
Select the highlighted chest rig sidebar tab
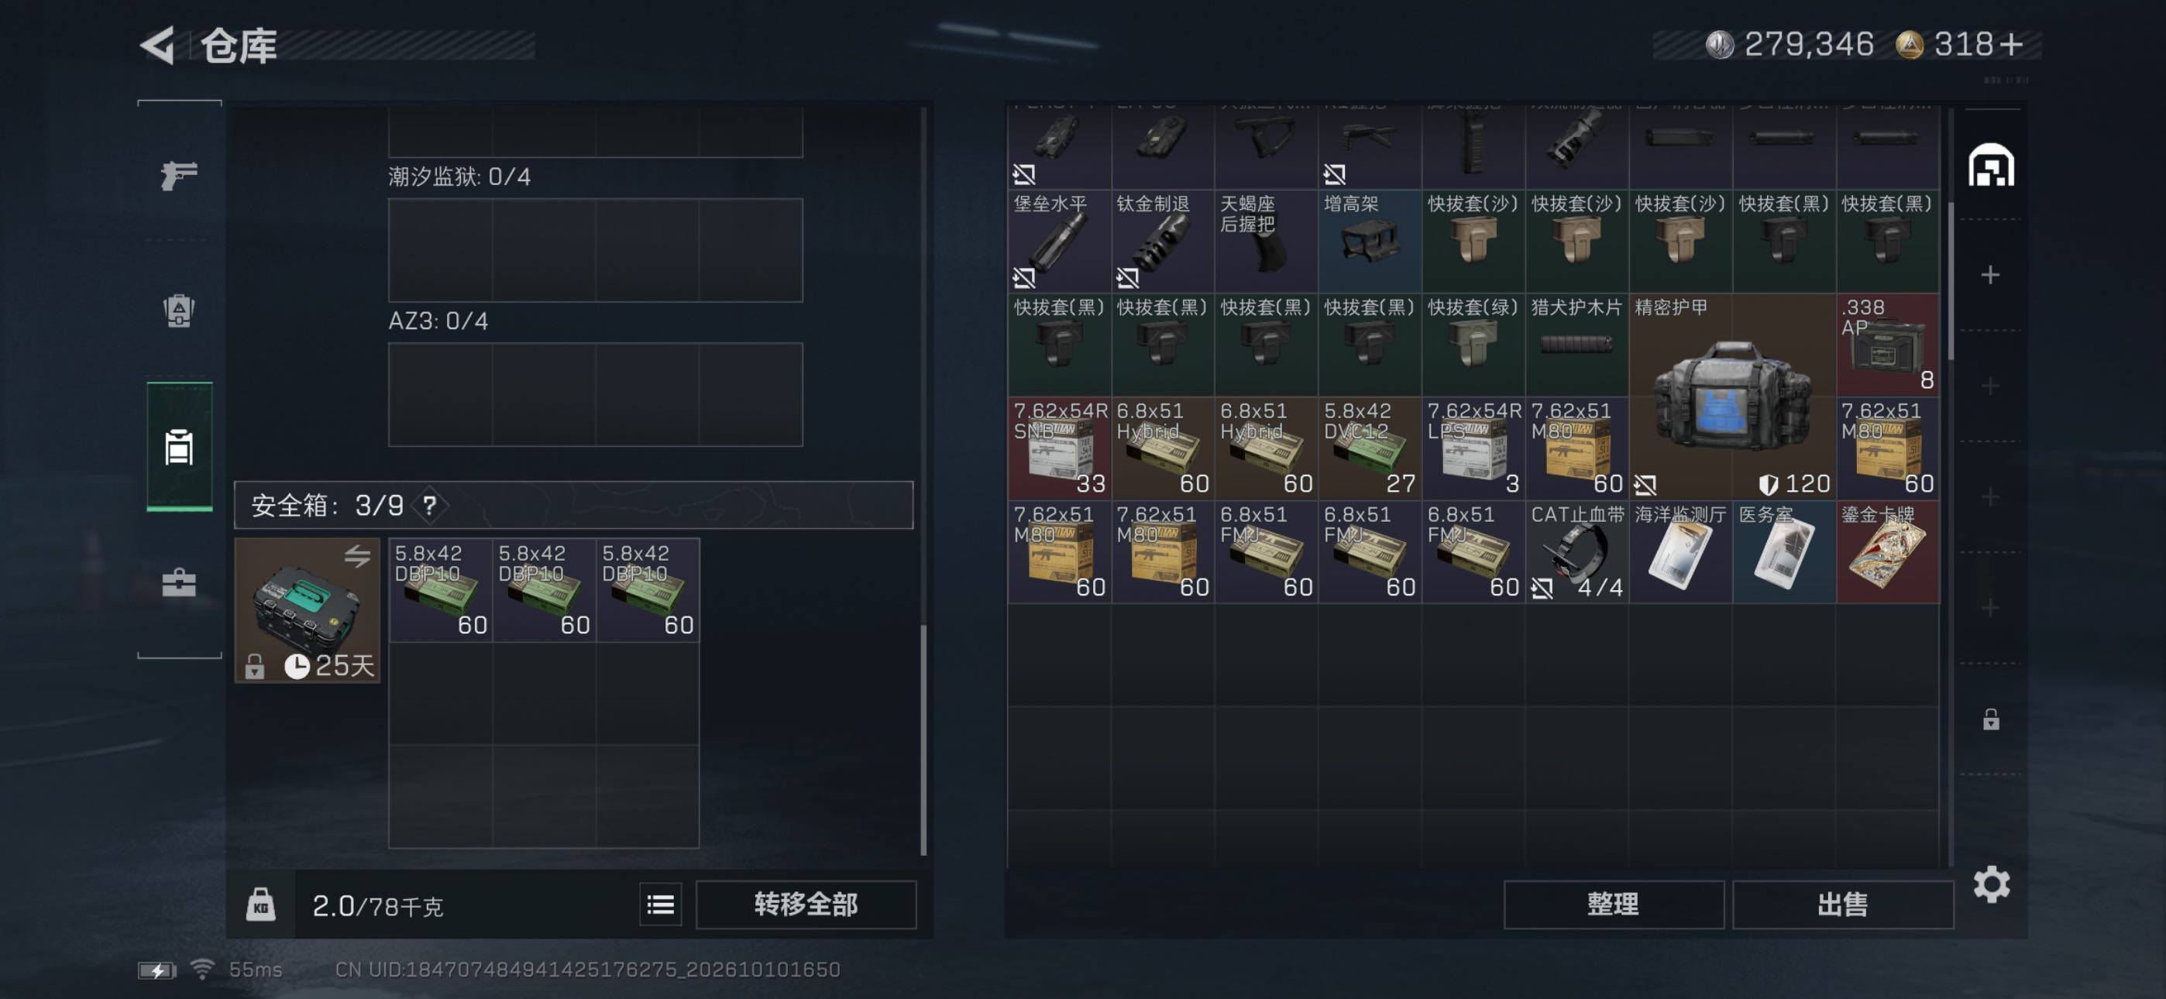tap(179, 447)
